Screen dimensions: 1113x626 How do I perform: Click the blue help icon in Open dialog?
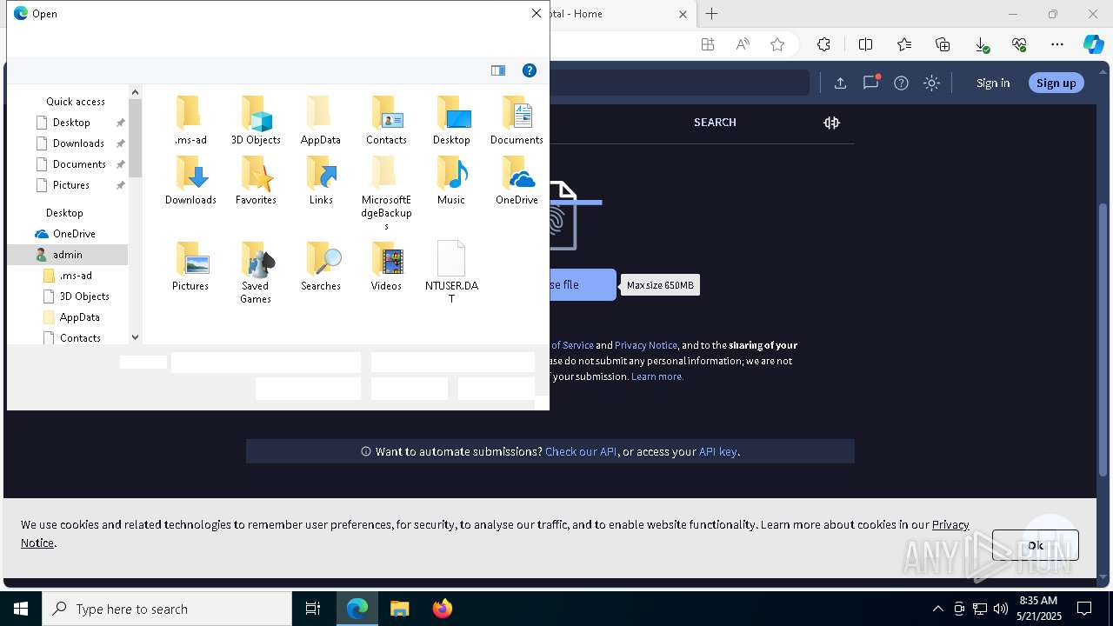click(x=529, y=70)
